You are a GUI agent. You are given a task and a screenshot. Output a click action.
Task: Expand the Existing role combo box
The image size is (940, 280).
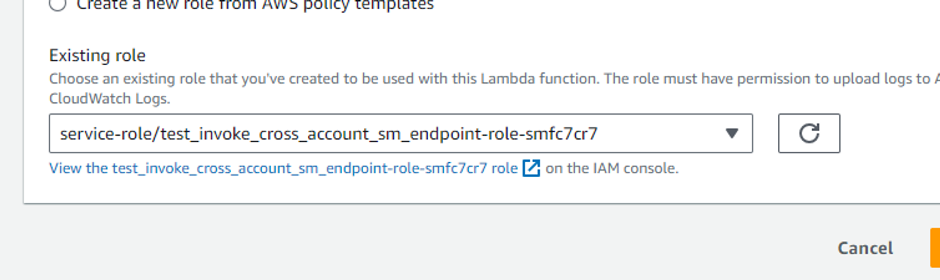(401, 133)
